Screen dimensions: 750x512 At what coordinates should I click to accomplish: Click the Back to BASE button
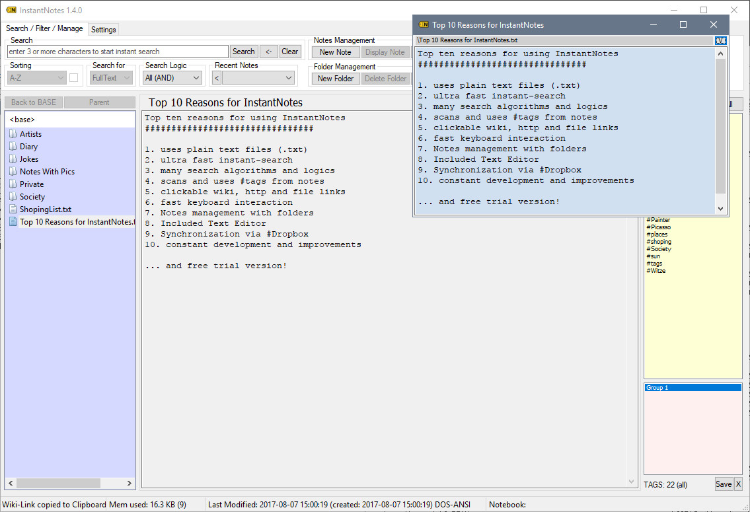click(34, 102)
